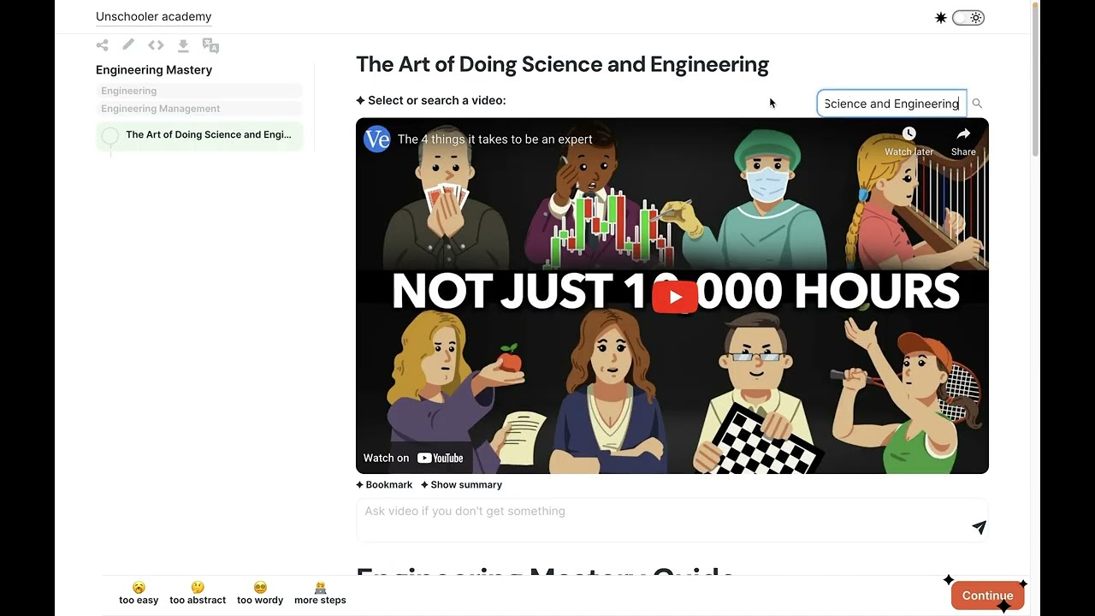Open the Unschooler academy home link
This screenshot has height=616, width=1095.
tap(154, 16)
